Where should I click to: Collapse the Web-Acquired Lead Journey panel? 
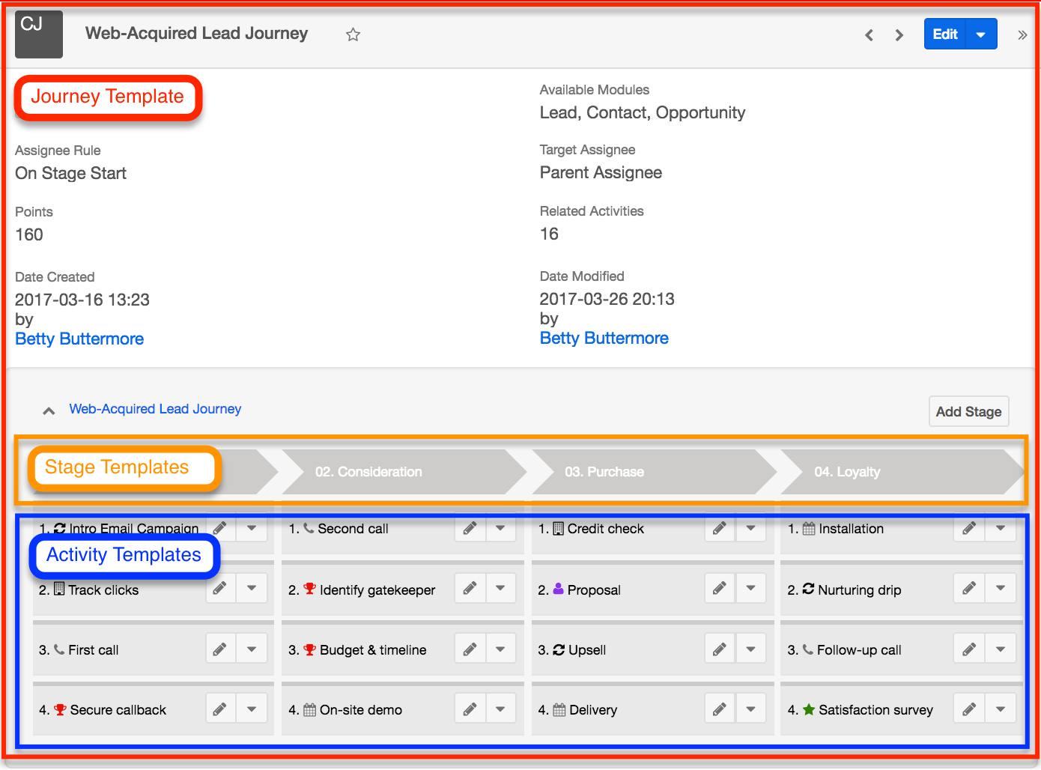[49, 410]
